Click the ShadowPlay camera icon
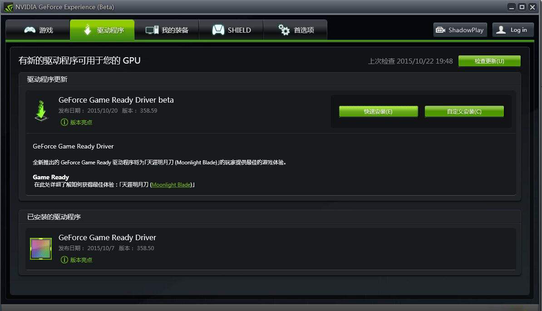This screenshot has width=542, height=311. [440, 30]
